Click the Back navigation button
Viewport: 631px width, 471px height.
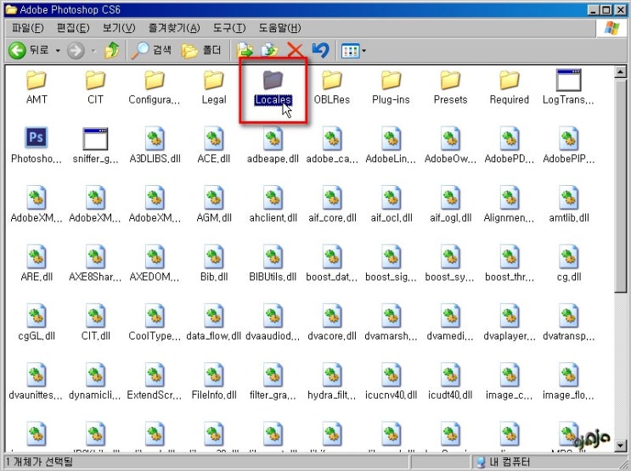tap(28, 51)
